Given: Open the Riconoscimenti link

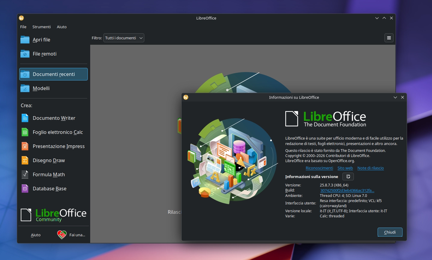Looking at the screenshot, I should tap(319, 168).
